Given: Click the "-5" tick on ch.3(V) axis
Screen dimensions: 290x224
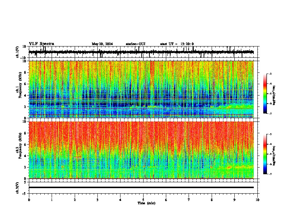Looking at the screenshot, I should 25,194.
